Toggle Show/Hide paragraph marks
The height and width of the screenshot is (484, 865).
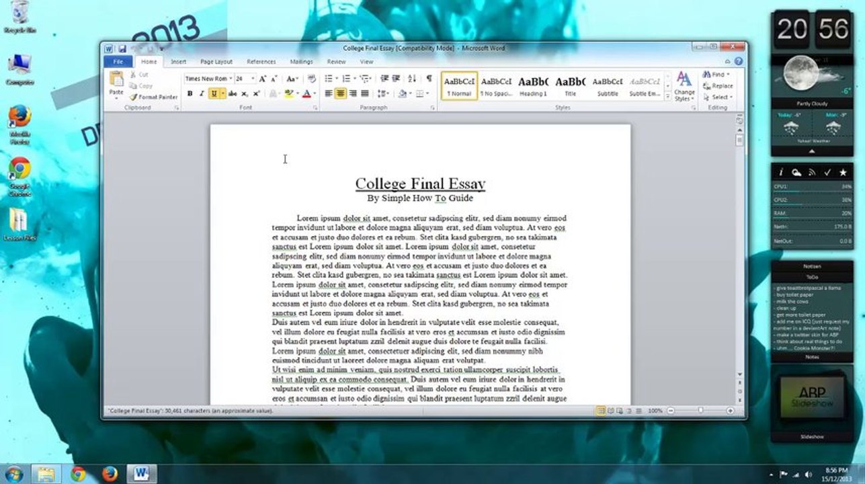[428, 79]
